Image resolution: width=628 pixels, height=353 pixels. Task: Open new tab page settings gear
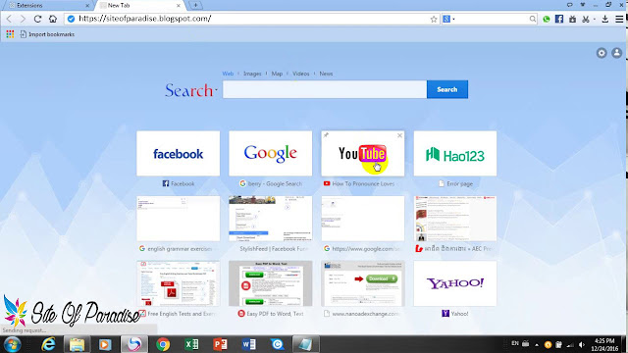click(602, 53)
